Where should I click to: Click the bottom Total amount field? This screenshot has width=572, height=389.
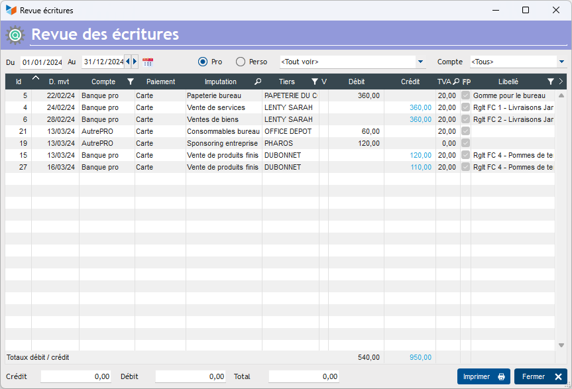(304, 376)
